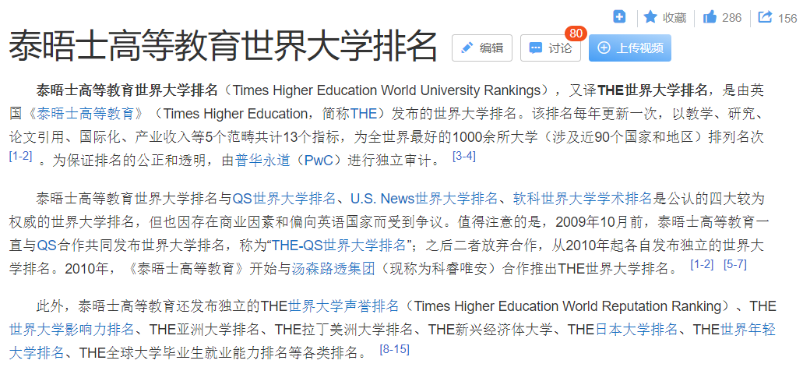The image size is (803, 378).
Task: Click citation reference [3-4]
Action: (x=463, y=157)
